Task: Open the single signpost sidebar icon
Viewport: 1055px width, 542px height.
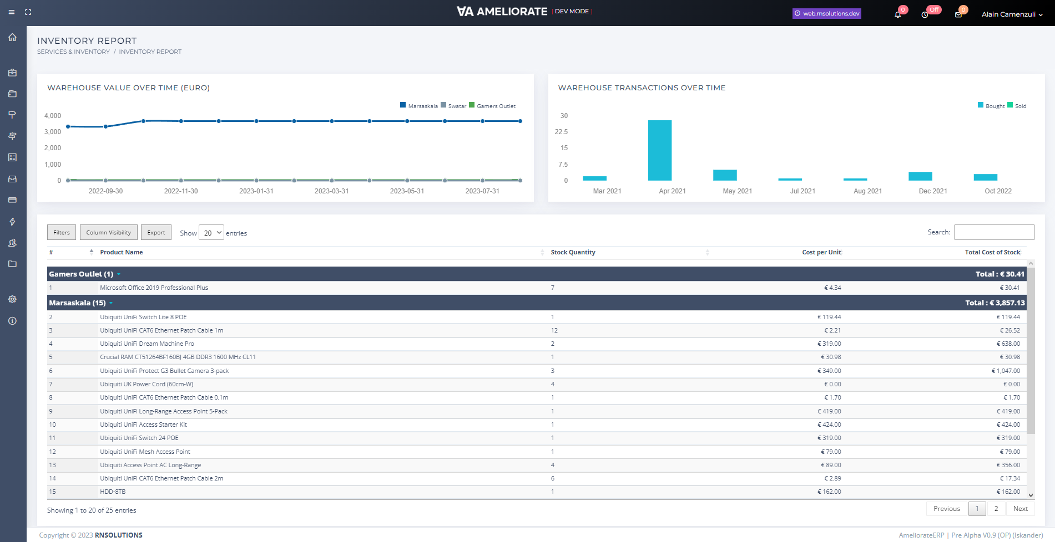Action: click(x=12, y=115)
